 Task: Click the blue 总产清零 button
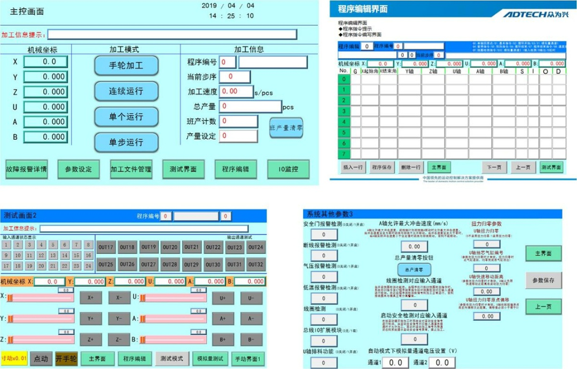pyautogui.click(x=414, y=270)
